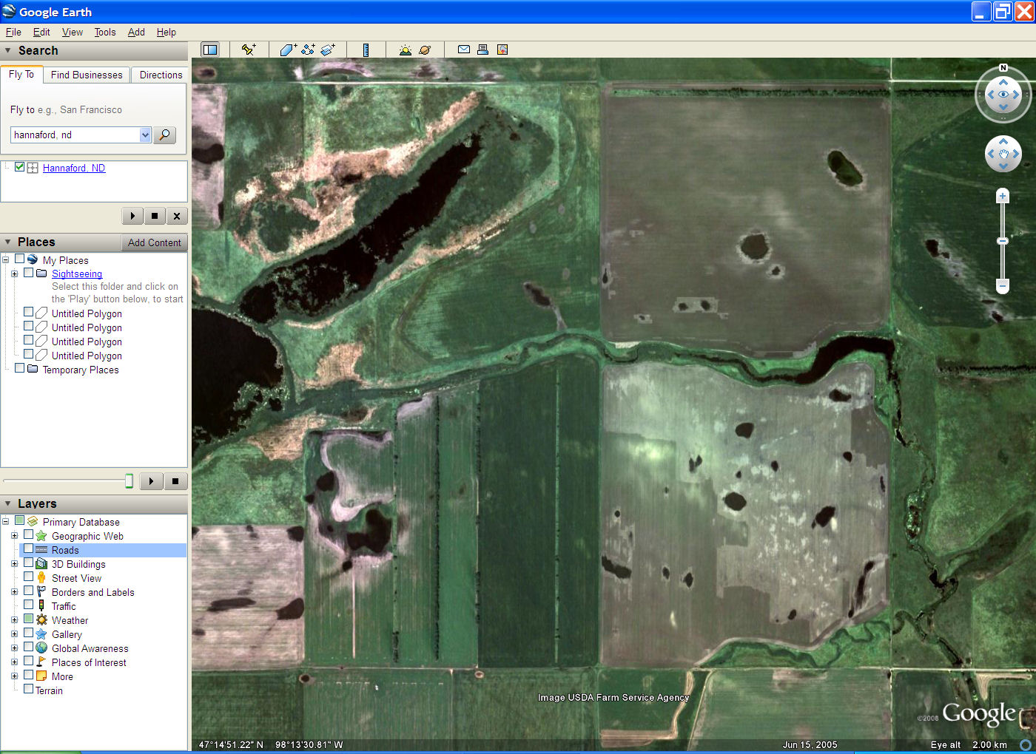This screenshot has width=1036, height=754.
Task: Open the Hannaford, ND result link
Action: (x=74, y=168)
